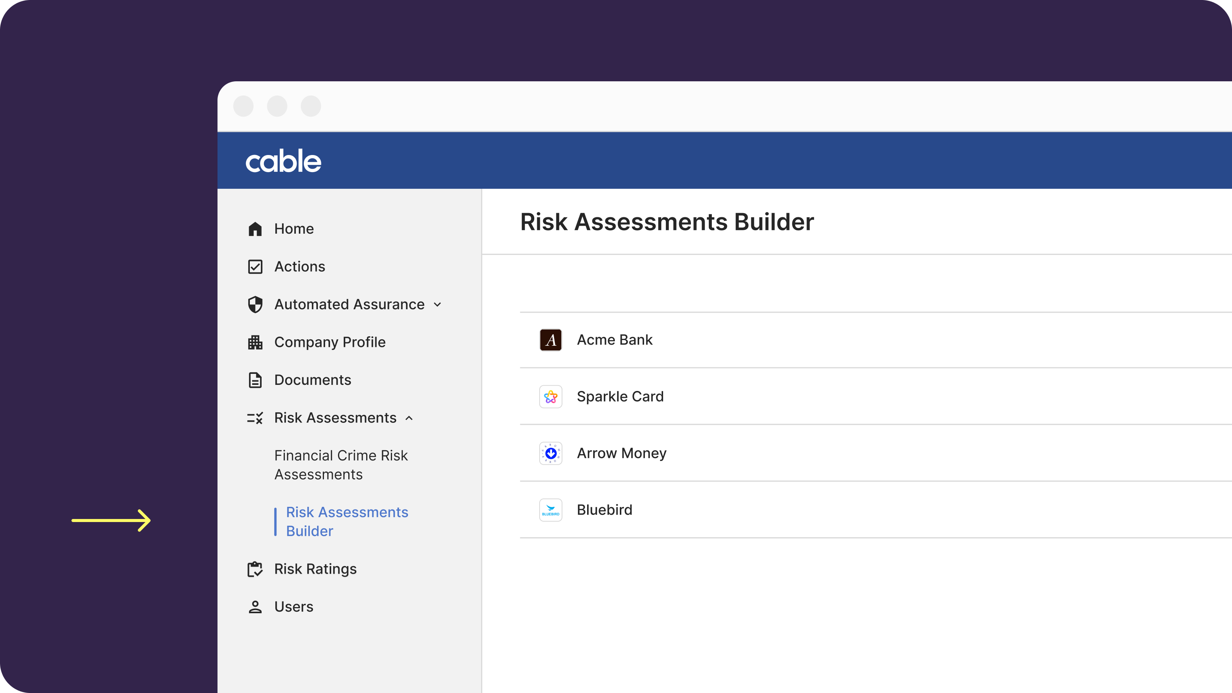Click the Automated Assurance shield icon
Image resolution: width=1232 pixels, height=693 pixels.
tap(255, 304)
